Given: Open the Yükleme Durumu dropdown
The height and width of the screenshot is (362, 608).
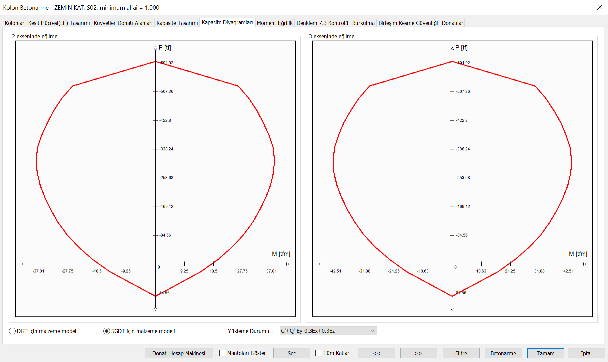Looking at the screenshot, I should [328, 331].
